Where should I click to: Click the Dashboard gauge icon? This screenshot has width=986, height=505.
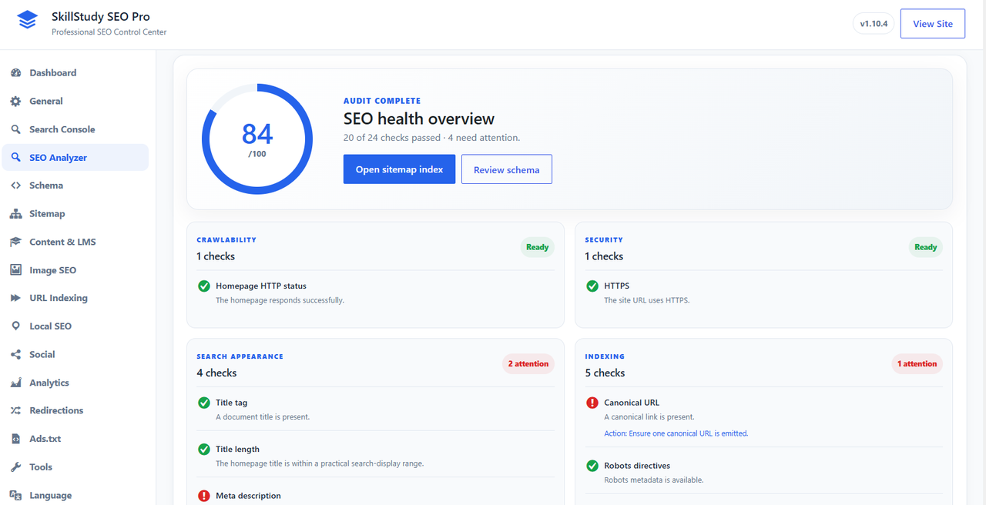(x=15, y=73)
